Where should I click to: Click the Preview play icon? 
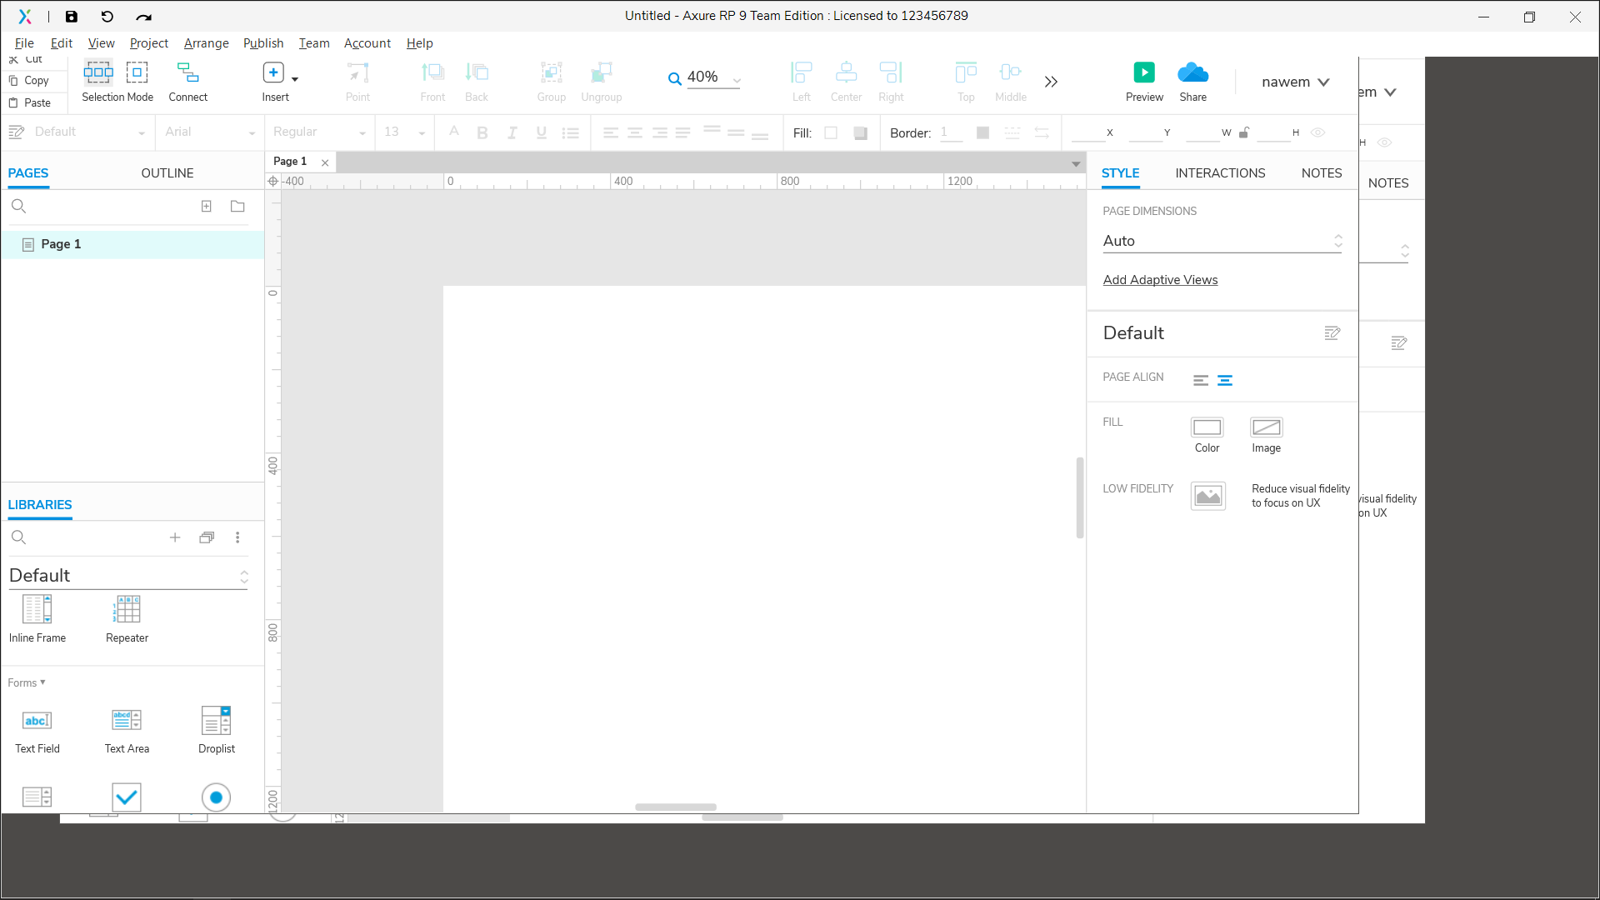(1144, 72)
